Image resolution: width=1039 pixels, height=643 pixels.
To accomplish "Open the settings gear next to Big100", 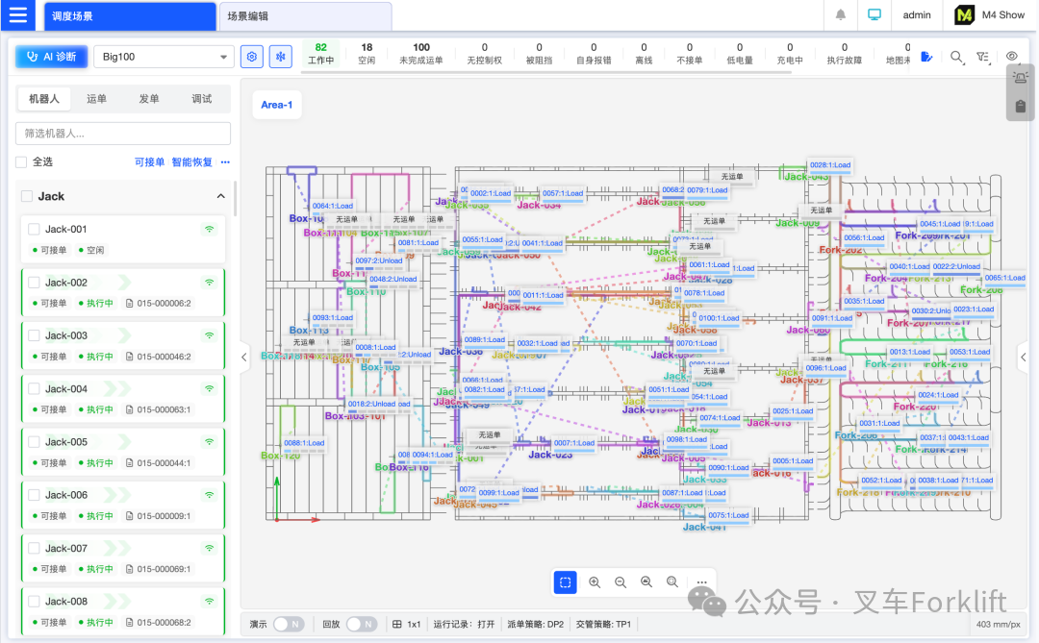I will pos(252,57).
